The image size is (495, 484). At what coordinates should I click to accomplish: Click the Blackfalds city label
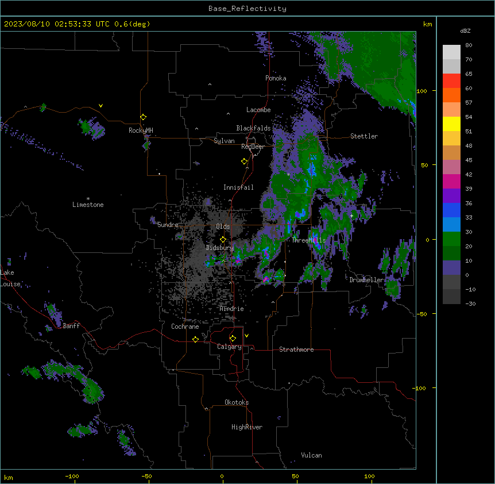click(x=253, y=128)
